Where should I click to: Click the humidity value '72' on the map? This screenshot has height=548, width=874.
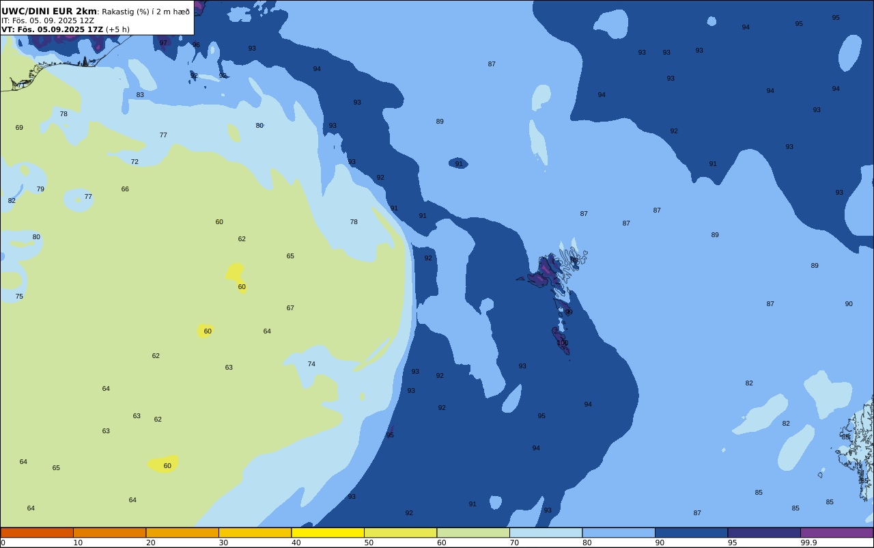pos(135,162)
